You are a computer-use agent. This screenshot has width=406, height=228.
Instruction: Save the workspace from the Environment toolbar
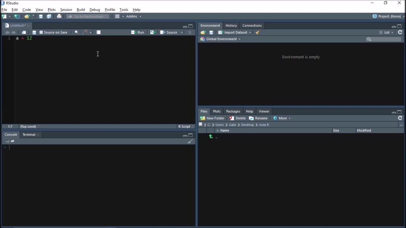coord(211,32)
